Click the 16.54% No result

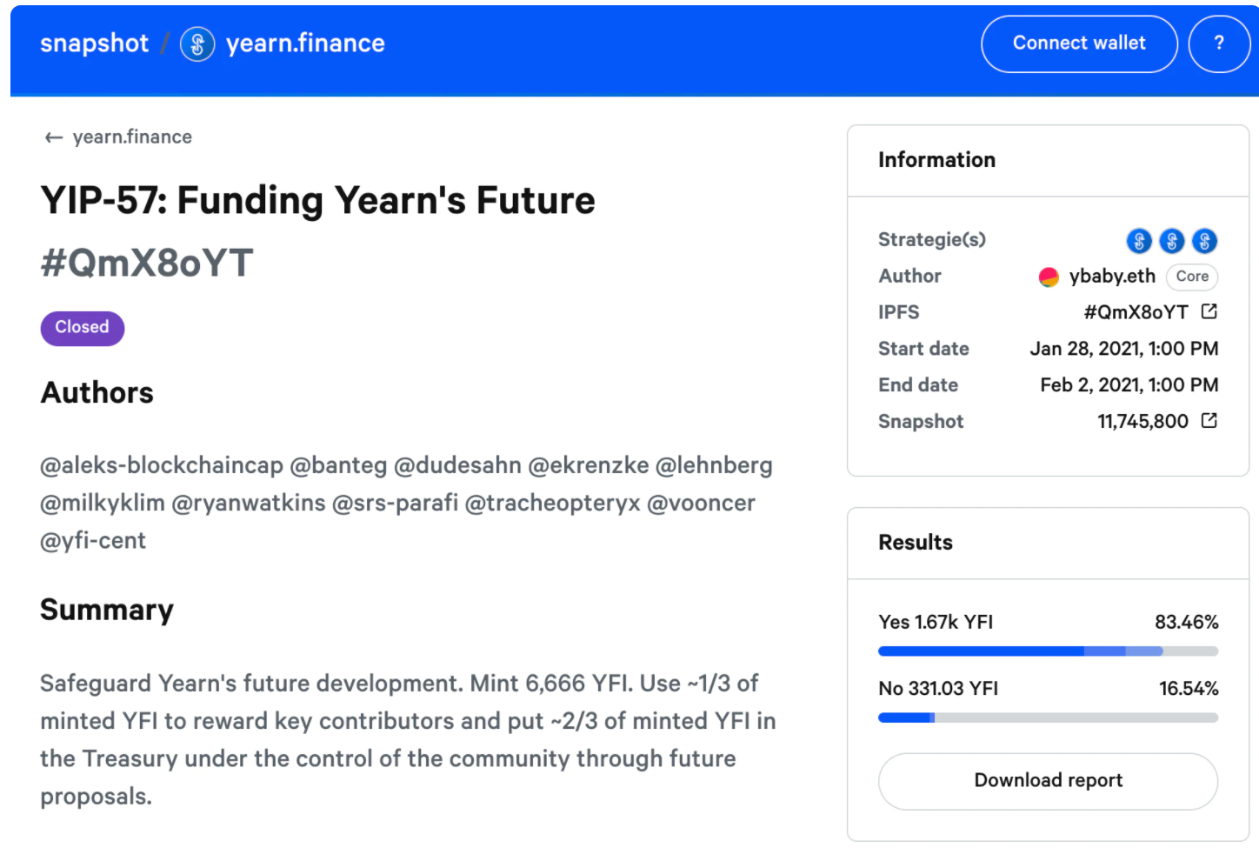(1188, 689)
